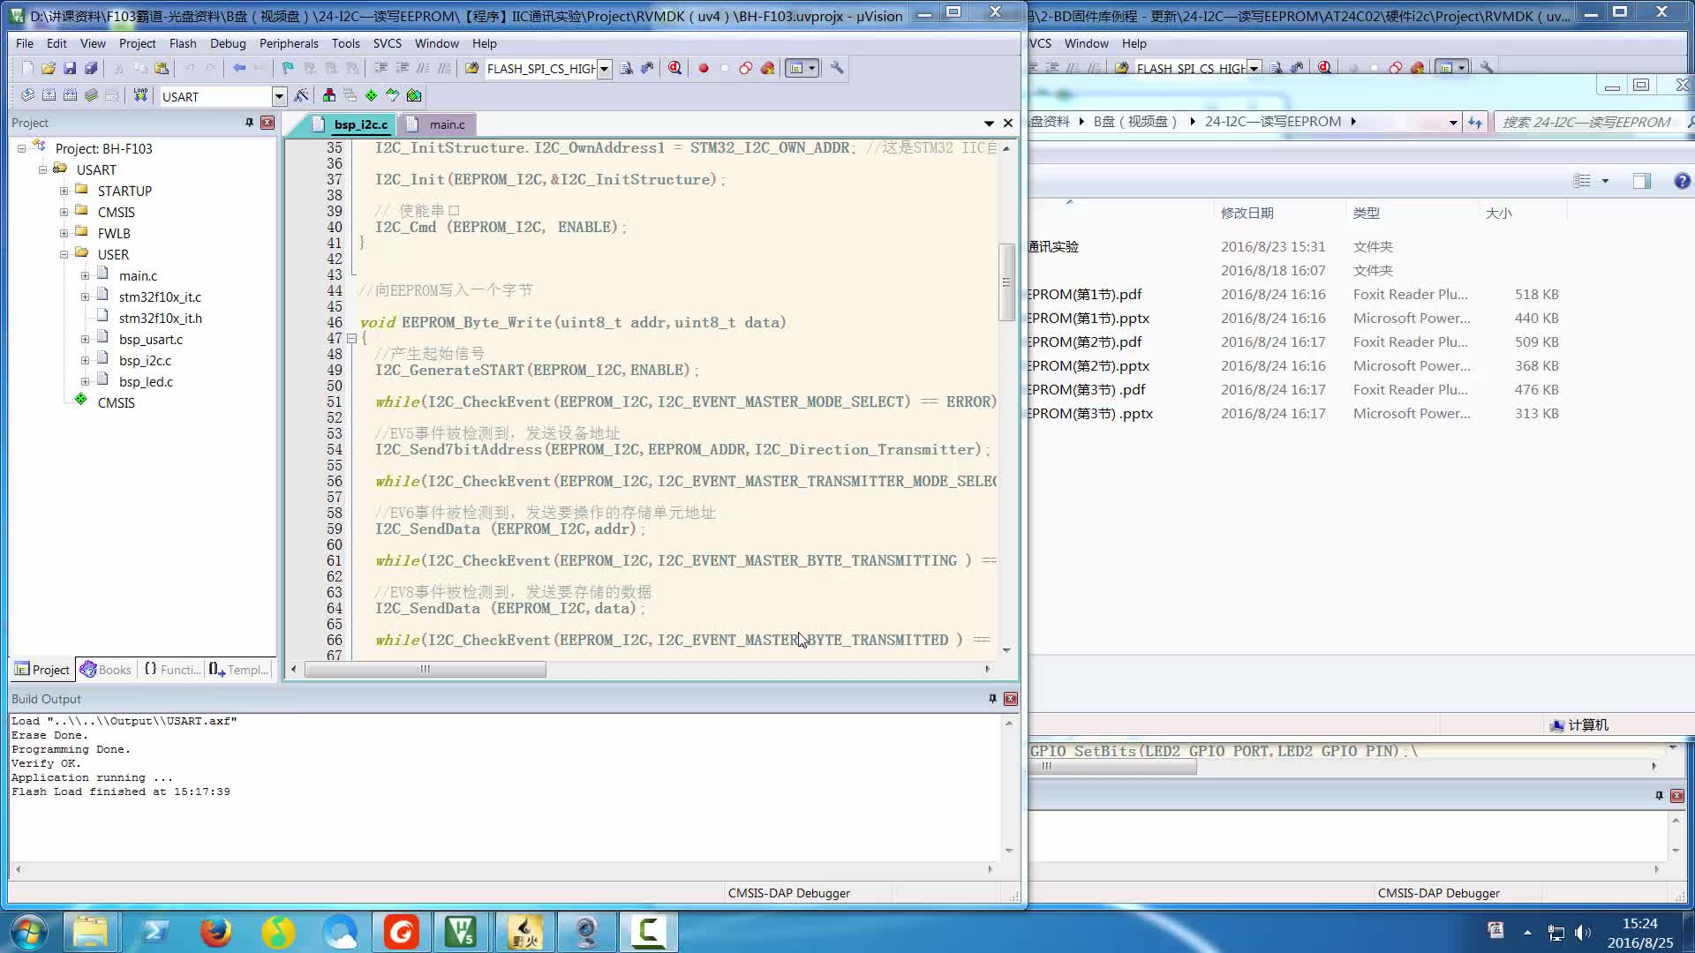Save the current file via toolbar

(x=70, y=68)
